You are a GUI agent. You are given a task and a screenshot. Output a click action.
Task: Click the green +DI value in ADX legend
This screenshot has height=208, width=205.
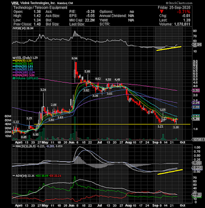tap(42, 176)
